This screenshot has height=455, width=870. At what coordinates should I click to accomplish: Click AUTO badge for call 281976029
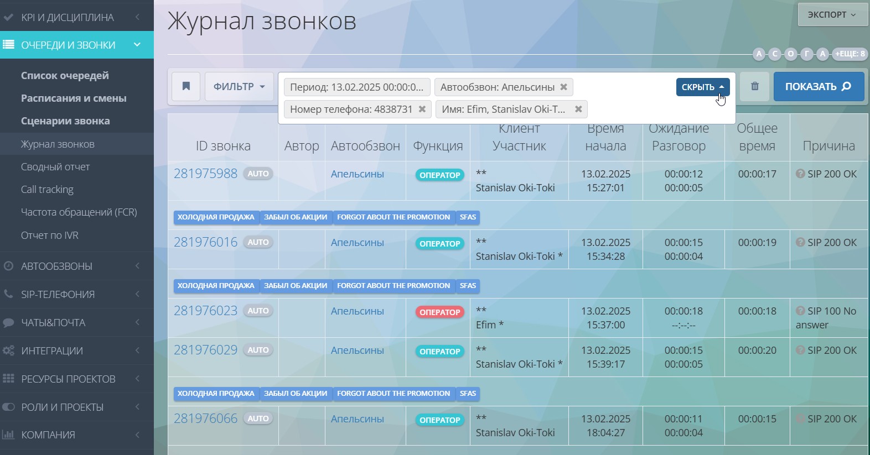tap(258, 350)
